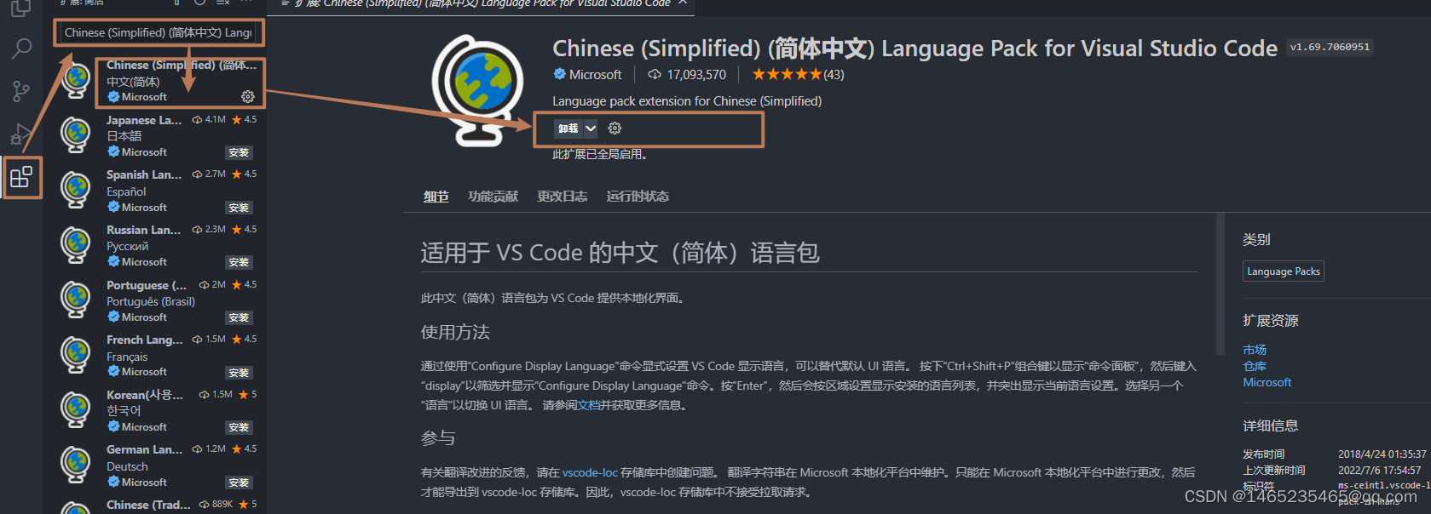The image size is (1431, 514).
Task: Open the 市场 marketplace link
Action: pos(1255,350)
